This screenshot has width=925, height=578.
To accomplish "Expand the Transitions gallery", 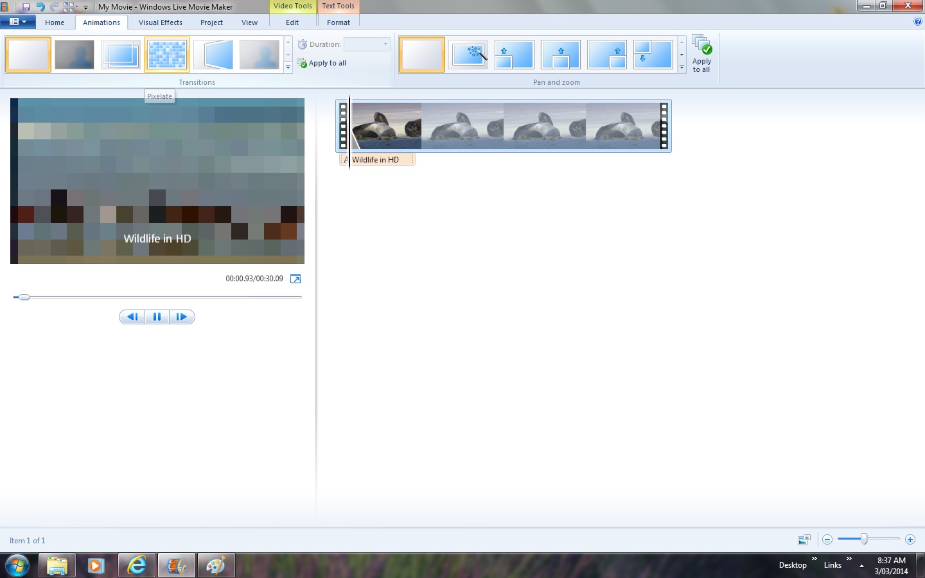I will coord(288,67).
